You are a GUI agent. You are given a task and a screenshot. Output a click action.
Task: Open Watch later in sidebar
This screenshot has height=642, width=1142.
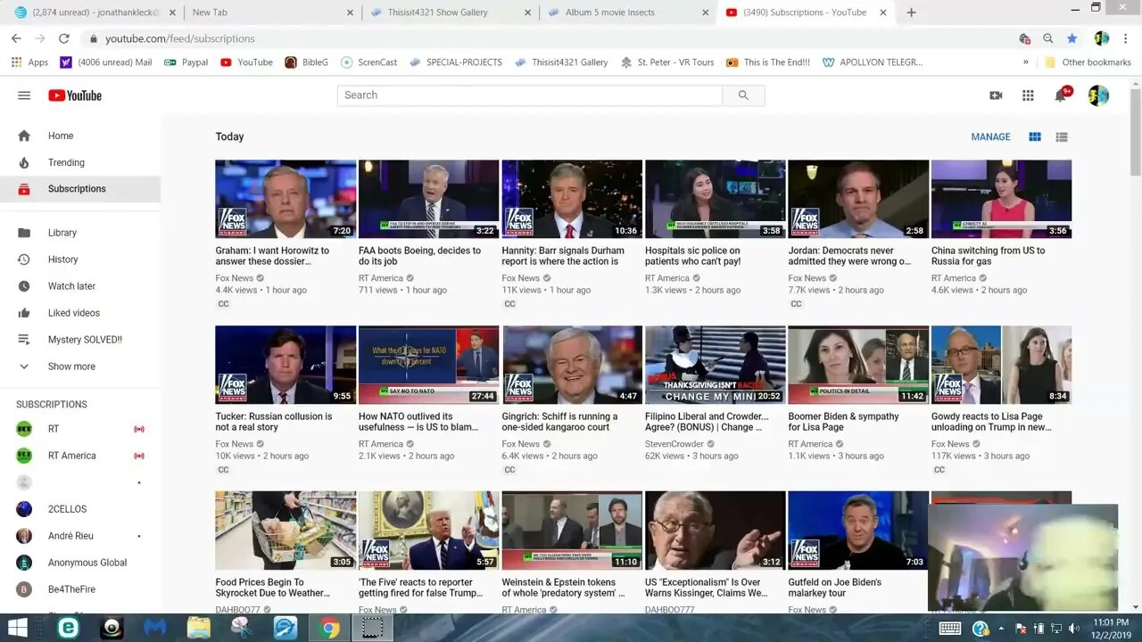[80, 286]
